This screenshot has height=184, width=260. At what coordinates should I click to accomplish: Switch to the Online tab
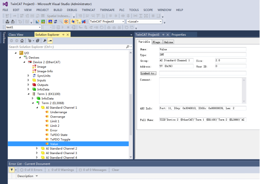pos(168,42)
